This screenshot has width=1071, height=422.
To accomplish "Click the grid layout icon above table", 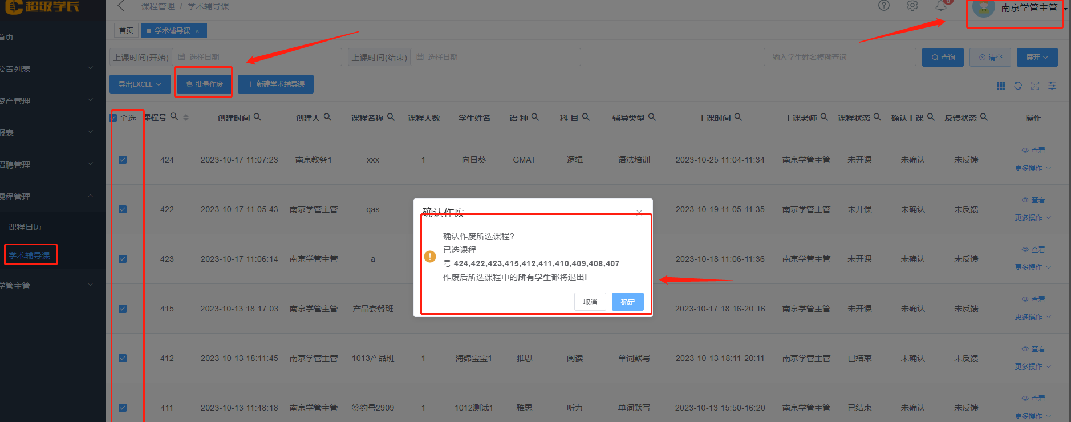I will (1001, 86).
